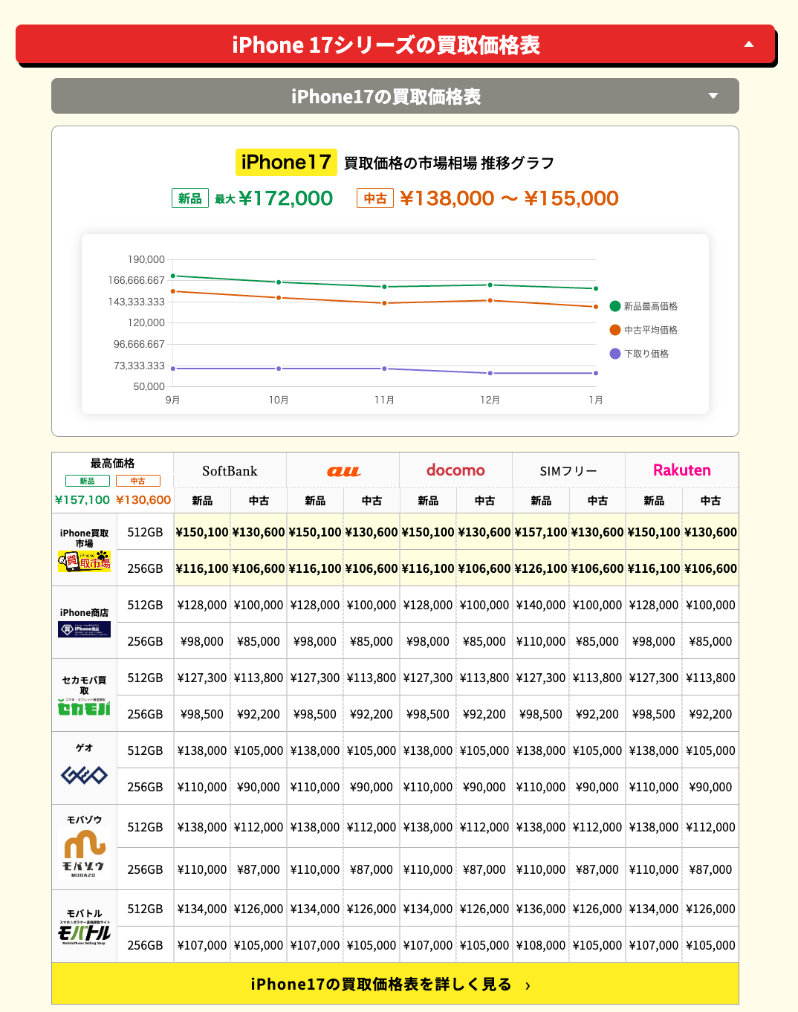Screen dimensions: 798x1012
Task: Click the au carrier logo header
Action: click(343, 471)
